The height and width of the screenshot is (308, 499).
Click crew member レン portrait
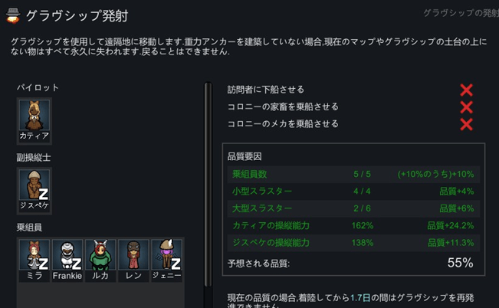pos(133,258)
